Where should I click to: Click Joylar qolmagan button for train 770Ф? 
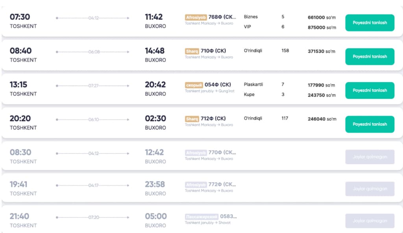(370, 157)
